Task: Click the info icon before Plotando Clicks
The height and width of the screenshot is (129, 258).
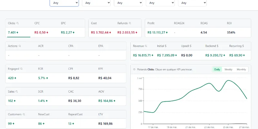Action: 134,69
